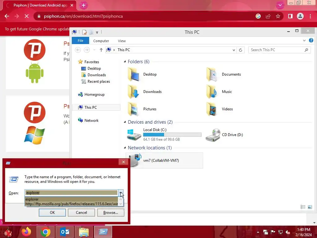Open Chrome profile avatar icon

click(300, 16)
